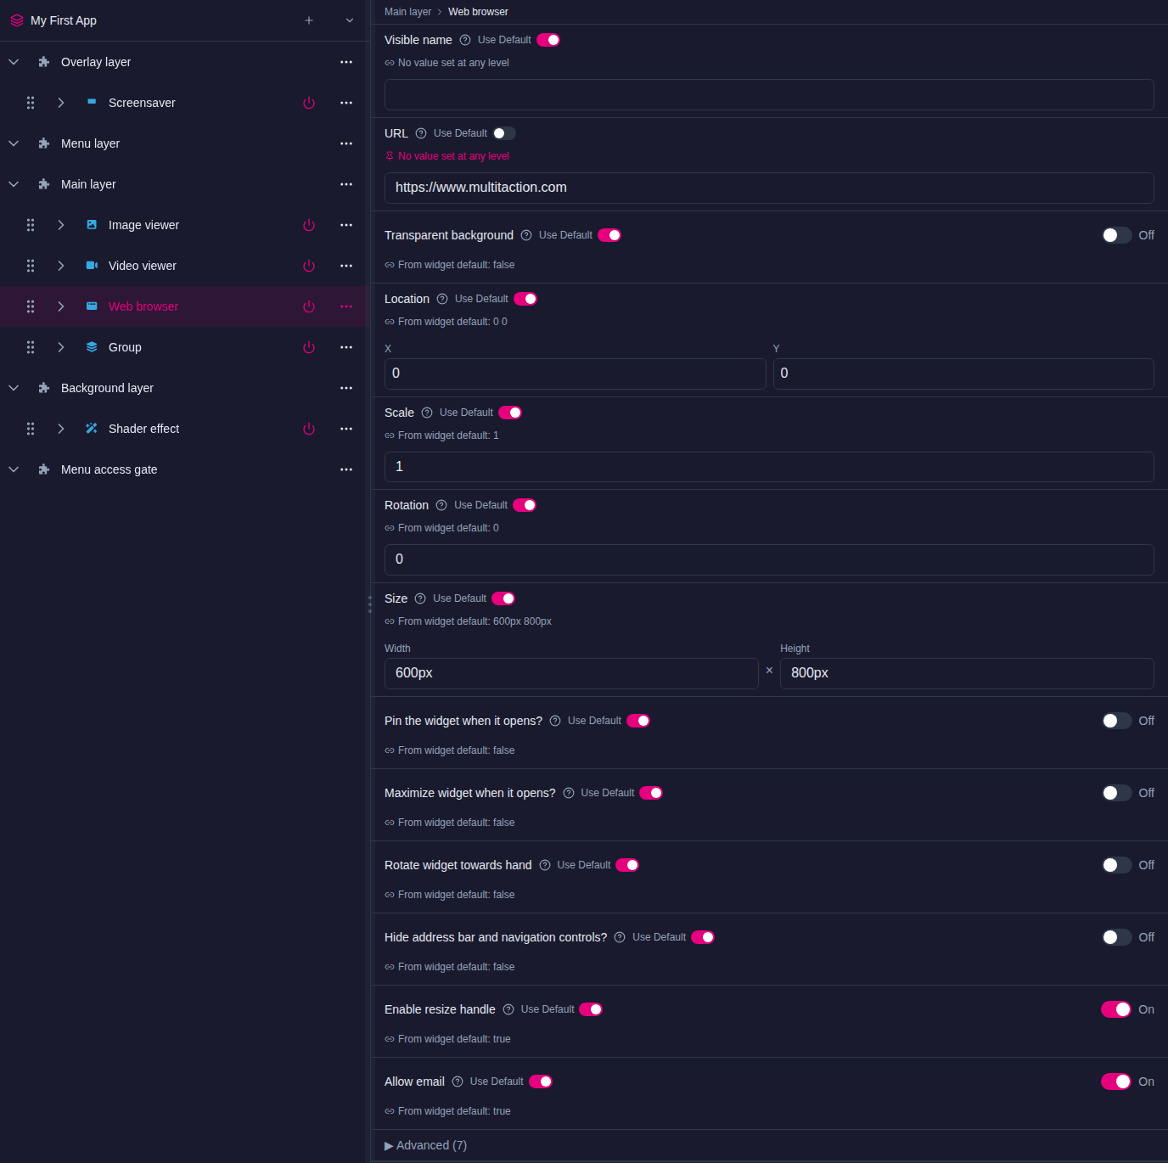Screen dimensions: 1168x1163
Task: Click the Rotation value input field
Action: tap(769, 559)
